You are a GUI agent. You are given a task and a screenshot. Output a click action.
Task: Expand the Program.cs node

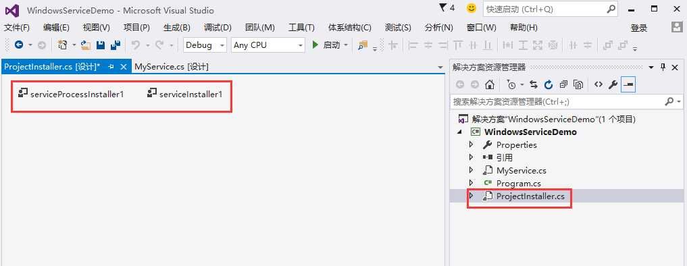click(471, 183)
